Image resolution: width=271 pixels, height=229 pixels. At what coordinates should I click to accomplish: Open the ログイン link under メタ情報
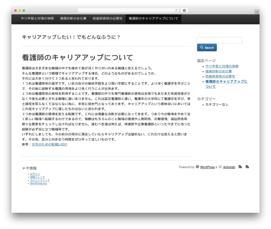point(35,174)
